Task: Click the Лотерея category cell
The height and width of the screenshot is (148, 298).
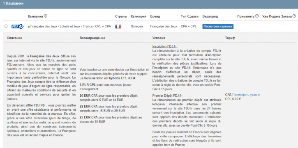Action: coord(136,27)
